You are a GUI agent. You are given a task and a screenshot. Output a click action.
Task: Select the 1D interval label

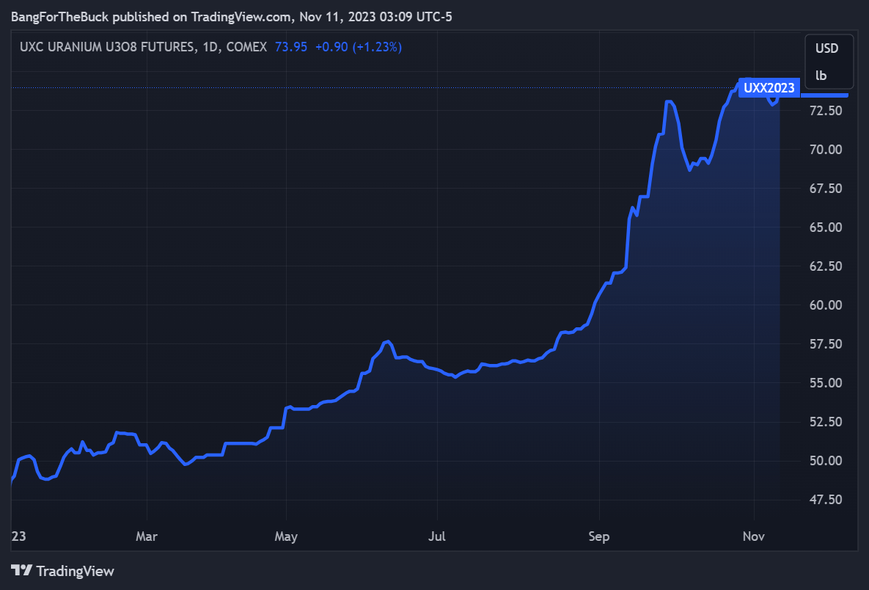point(210,47)
